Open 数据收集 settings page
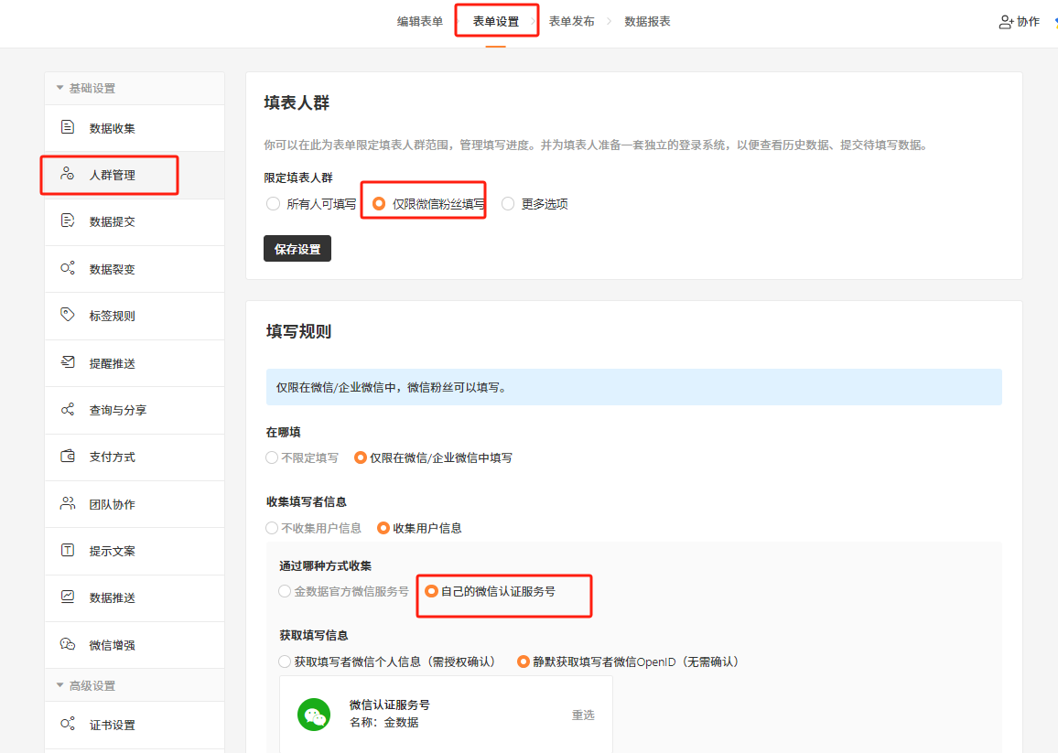The image size is (1058, 753). coord(135,128)
